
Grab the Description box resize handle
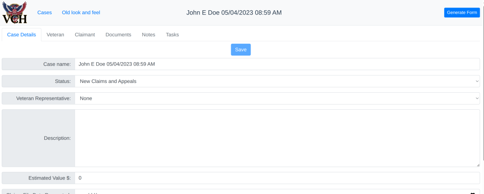[x=477, y=164]
